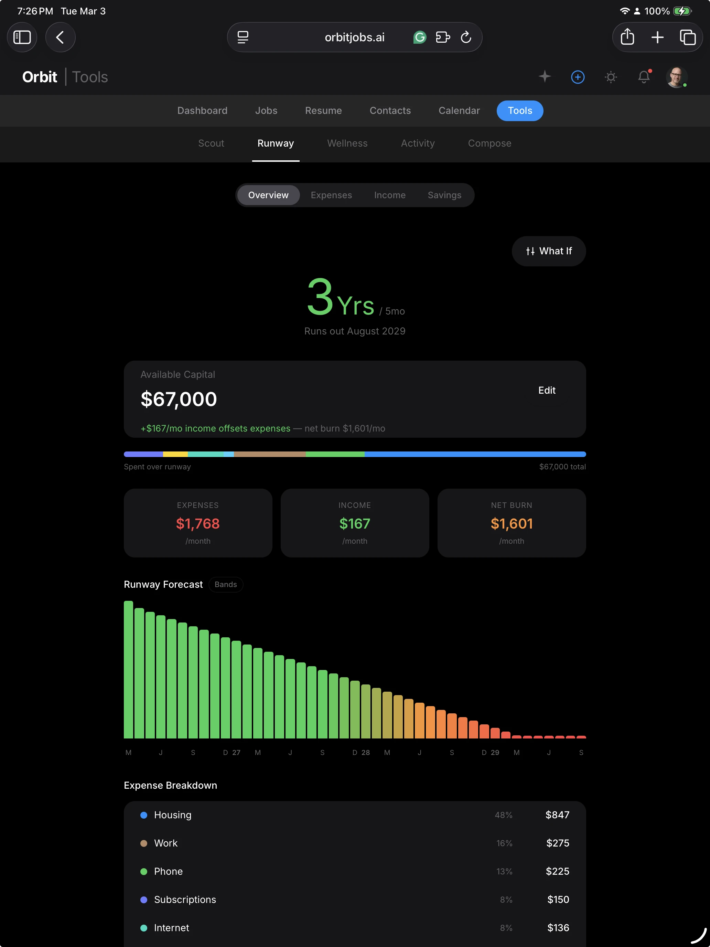Select the Housing expense row
The image size is (710, 947).
click(355, 815)
